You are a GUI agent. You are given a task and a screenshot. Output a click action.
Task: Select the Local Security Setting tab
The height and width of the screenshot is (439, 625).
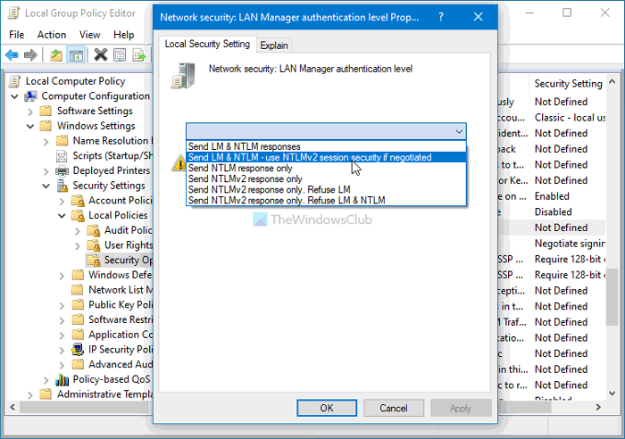click(207, 44)
